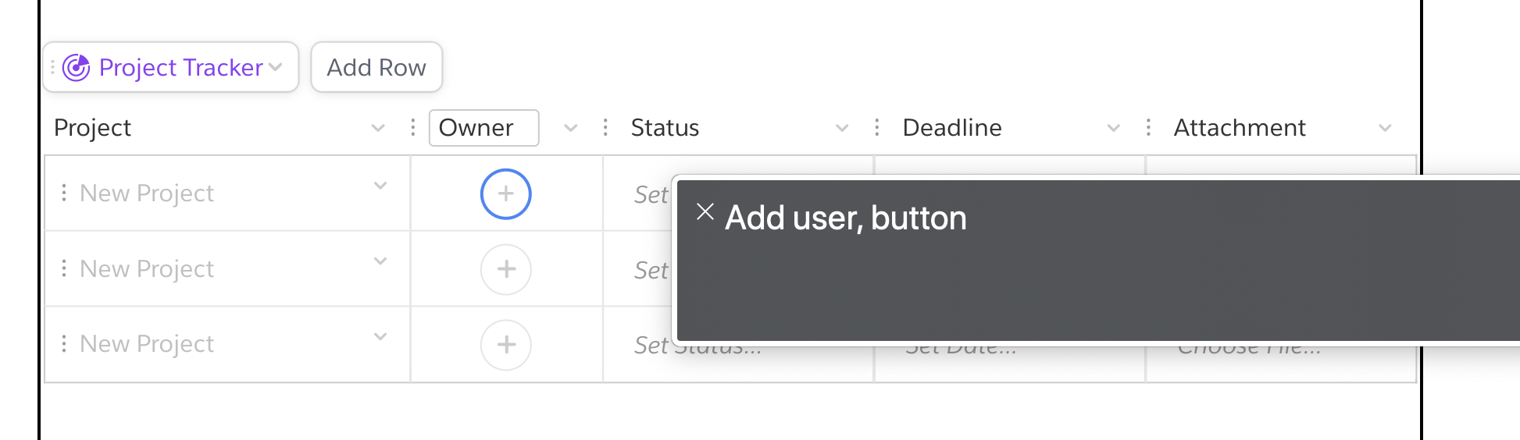
Task: Click the Add Row button
Action: (376, 67)
